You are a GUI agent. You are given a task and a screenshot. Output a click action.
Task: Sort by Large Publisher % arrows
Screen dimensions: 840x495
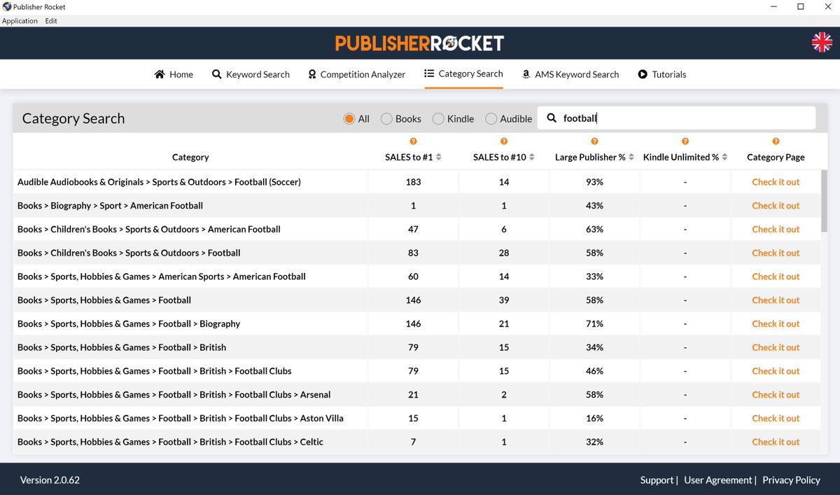(631, 158)
